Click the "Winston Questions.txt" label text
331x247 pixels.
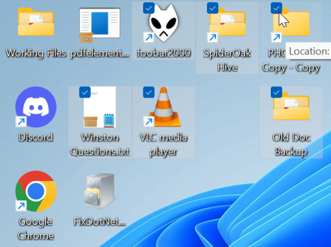coord(100,144)
